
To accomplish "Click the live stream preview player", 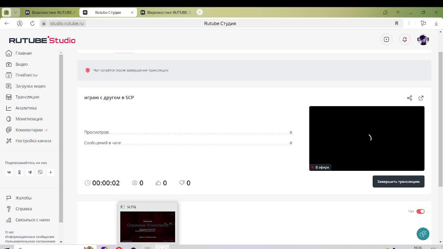I will tap(367, 138).
